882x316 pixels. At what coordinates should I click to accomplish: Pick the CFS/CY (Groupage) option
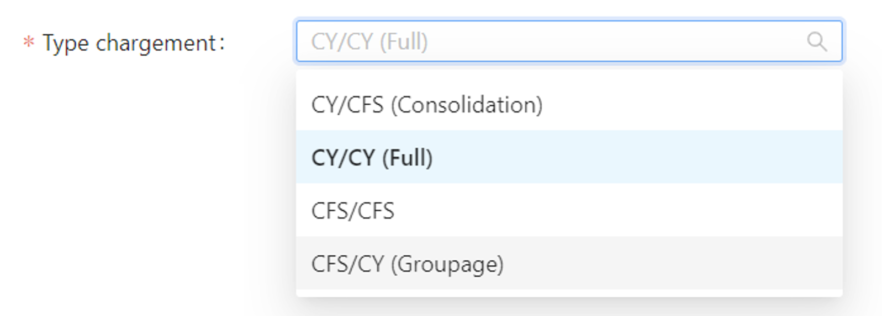tap(407, 264)
